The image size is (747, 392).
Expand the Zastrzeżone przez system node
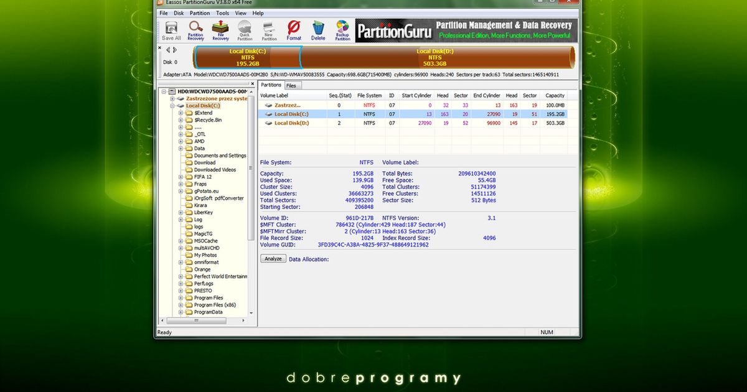tap(172, 98)
